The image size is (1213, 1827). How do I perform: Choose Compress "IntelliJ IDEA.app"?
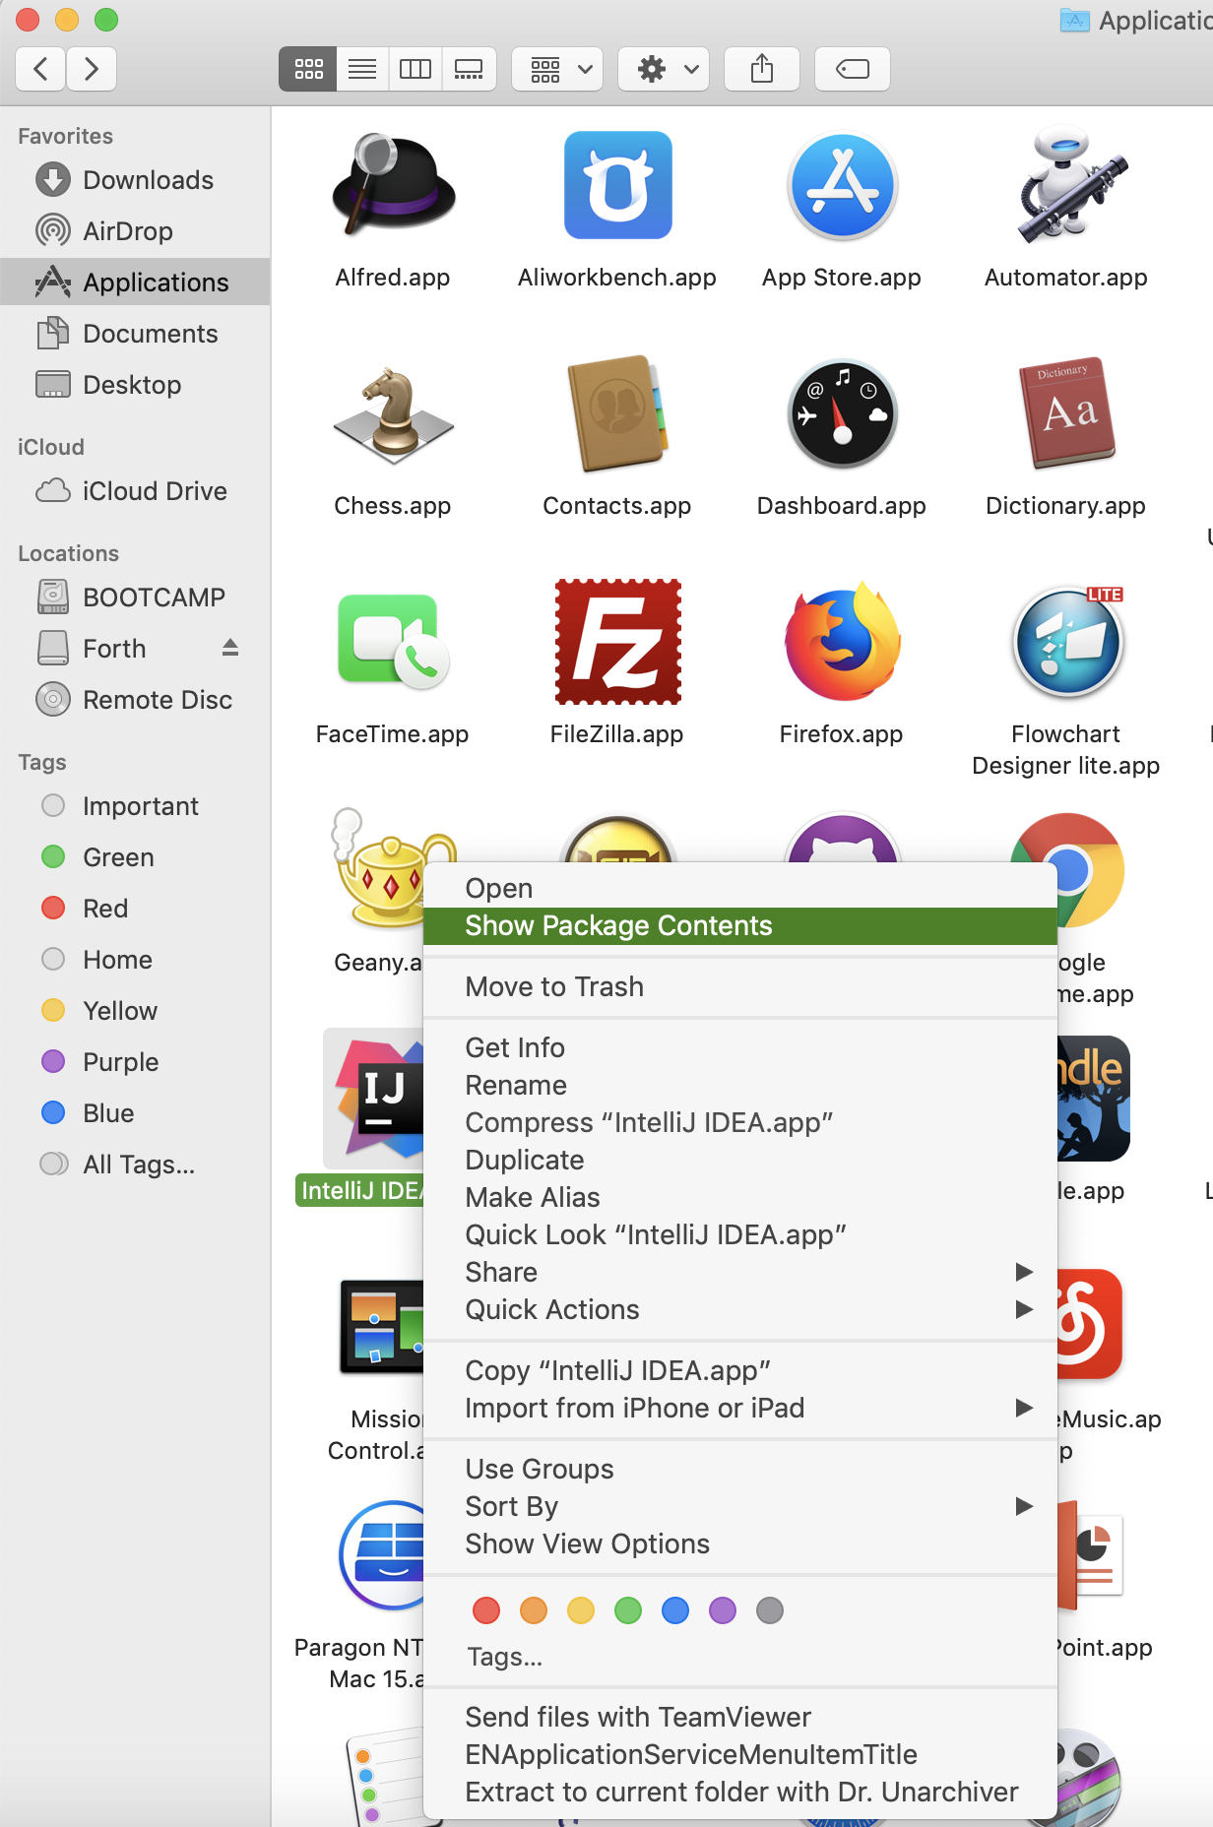pyautogui.click(x=740, y=1122)
